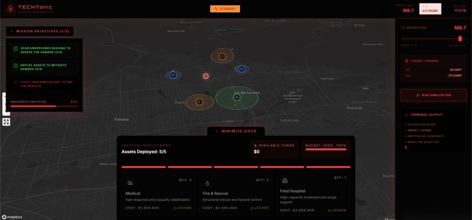This screenshot has height=220, width=472.
Task: Click the left Medical M map marker
Action: coord(173,75)
